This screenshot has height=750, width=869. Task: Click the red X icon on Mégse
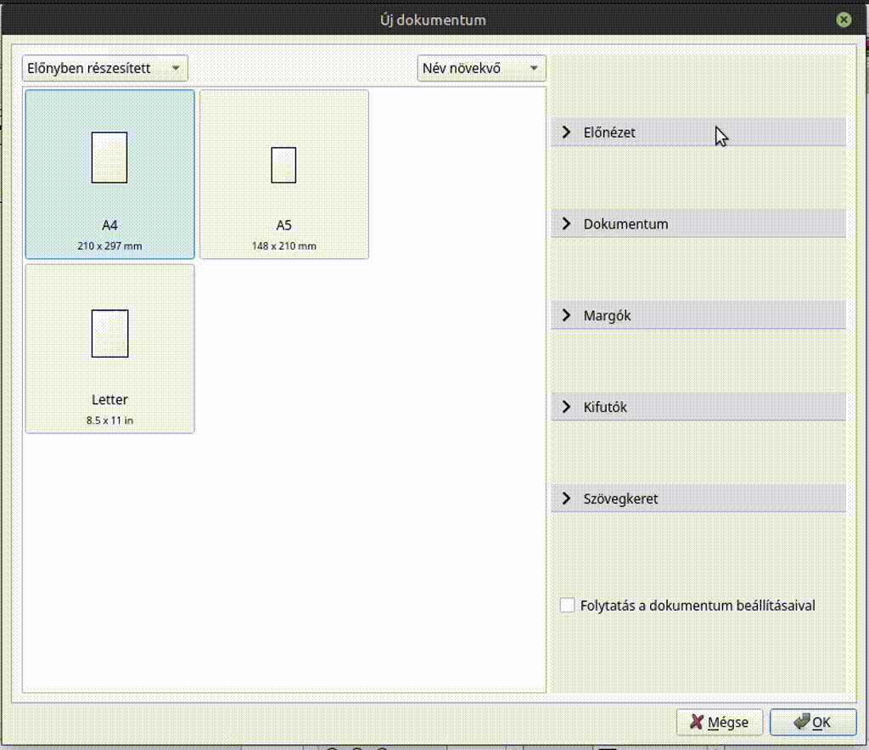(697, 722)
